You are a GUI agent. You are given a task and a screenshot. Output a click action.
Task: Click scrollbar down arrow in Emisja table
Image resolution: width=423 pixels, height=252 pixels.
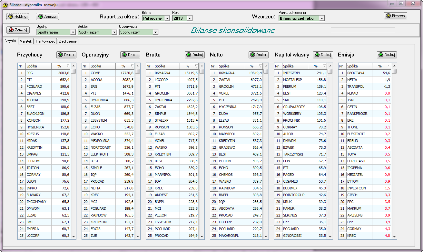coord(394,237)
